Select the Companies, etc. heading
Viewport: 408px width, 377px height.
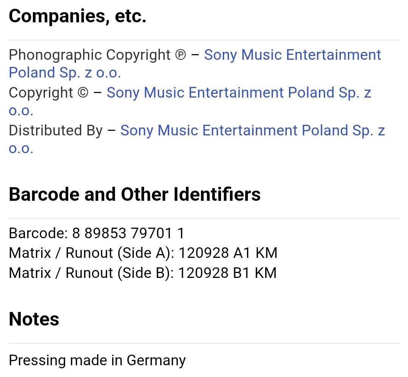click(77, 16)
